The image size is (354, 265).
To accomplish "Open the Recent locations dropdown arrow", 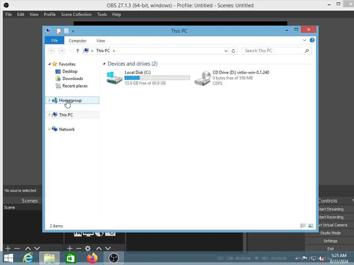I will click(x=70, y=51).
